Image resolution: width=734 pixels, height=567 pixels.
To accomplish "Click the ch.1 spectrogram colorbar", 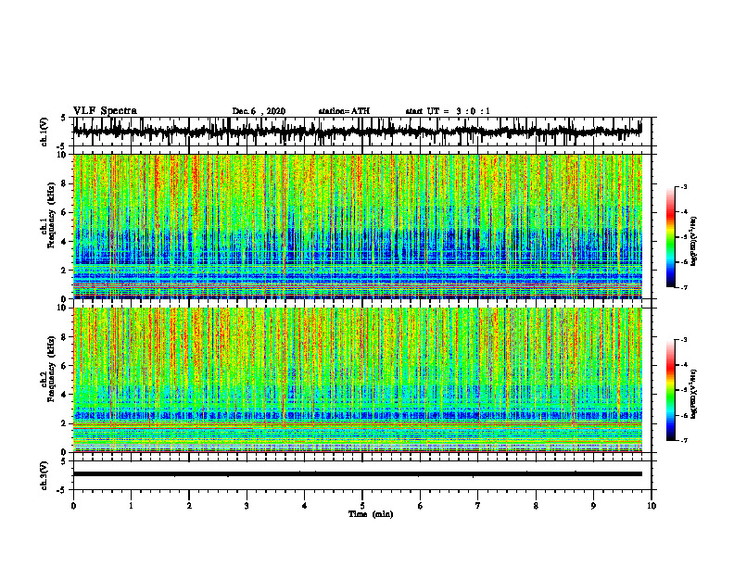I will tap(670, 237).
